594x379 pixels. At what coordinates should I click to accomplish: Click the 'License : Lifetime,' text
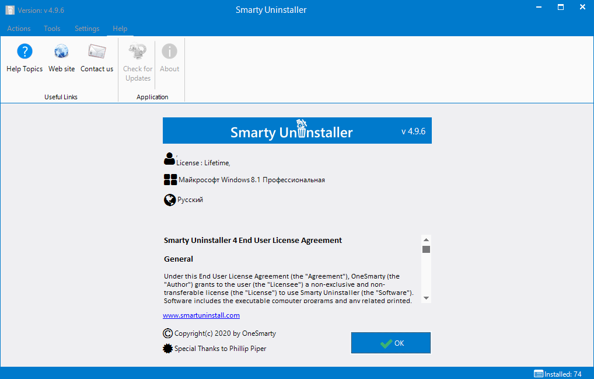(x=203, y=163)
